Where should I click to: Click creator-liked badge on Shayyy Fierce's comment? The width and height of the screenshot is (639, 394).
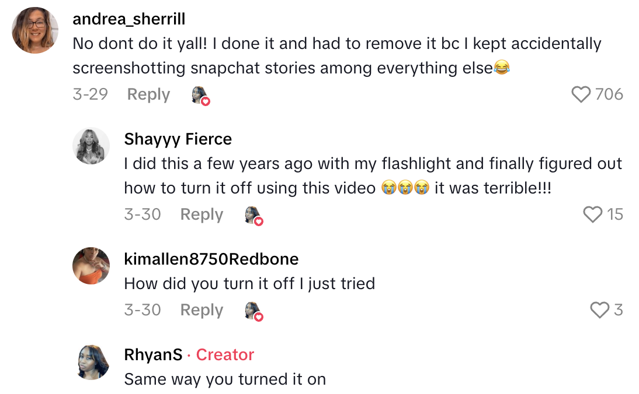coord(253,215)
